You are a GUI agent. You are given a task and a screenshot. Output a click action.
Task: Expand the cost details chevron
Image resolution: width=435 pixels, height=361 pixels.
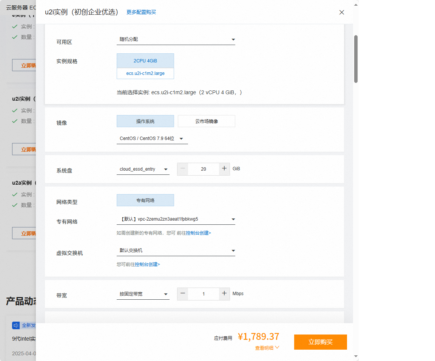click(x=277, y=347)
